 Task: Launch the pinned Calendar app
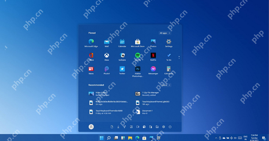point(122,43)
